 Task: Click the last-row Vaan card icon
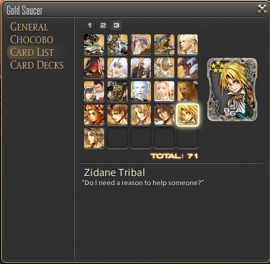(94, 138)
